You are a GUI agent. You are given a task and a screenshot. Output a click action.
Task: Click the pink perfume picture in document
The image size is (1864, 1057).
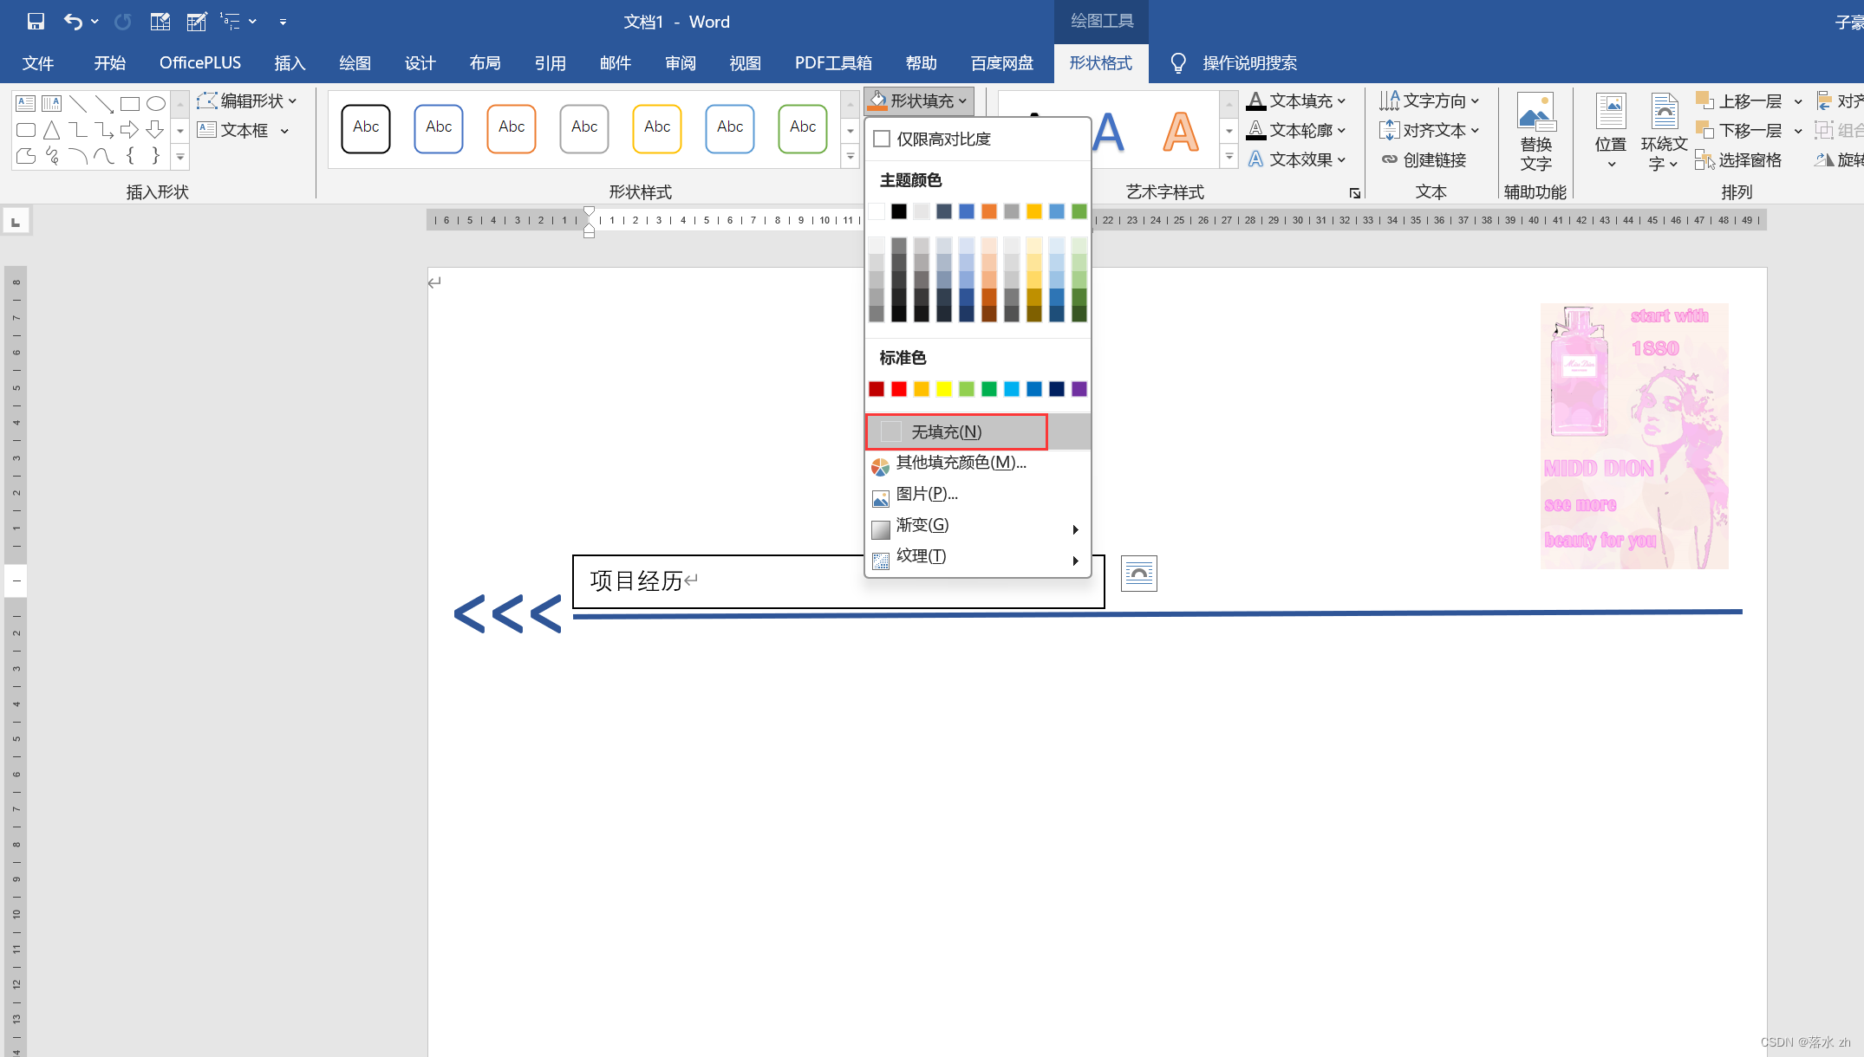tap(1633, 436)
